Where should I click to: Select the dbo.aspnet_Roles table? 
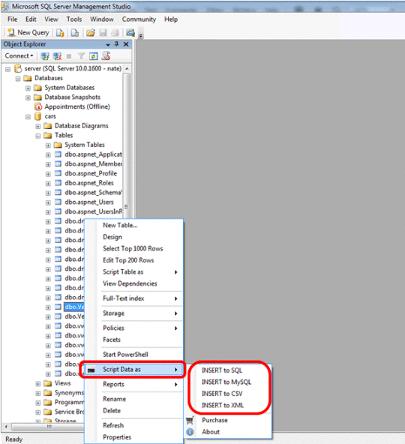(x=89, y=183)
